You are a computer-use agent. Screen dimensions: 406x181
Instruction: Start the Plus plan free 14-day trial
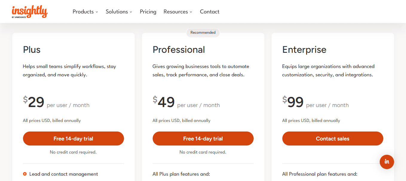coord(73,139)
